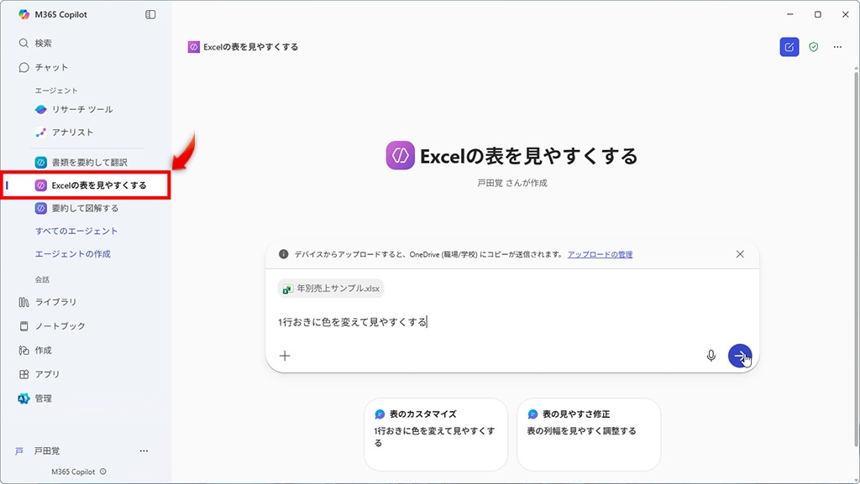
Task: Click the green shield protection icon
Action: pos(813,47)
